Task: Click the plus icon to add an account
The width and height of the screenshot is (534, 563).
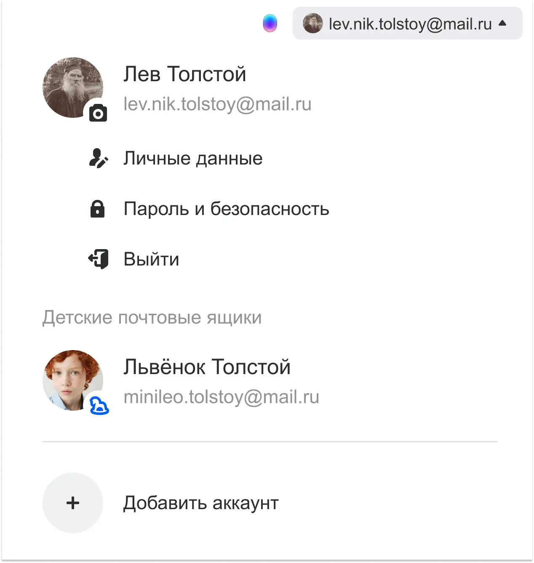Action: (73, 503)
